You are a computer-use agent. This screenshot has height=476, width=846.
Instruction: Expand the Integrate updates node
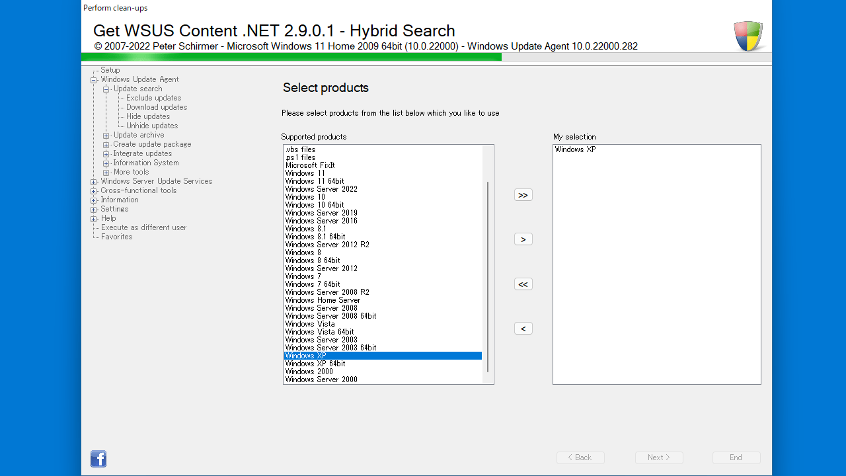(106, 154)
